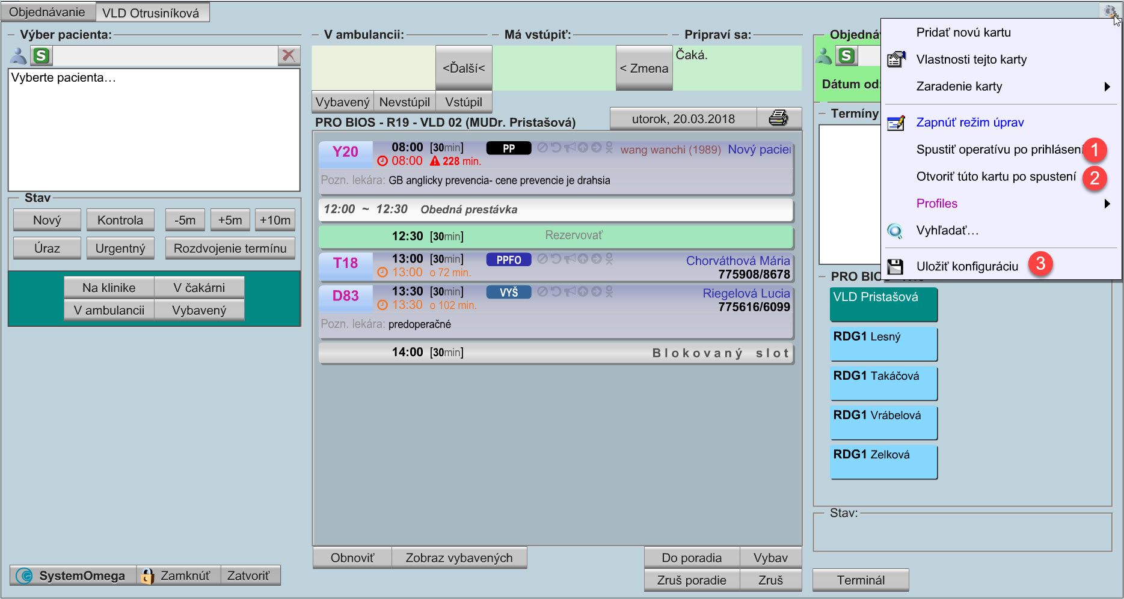Click the megaphone icon on the T18 appointment
1124x599 pixels.
click(570, 258)
